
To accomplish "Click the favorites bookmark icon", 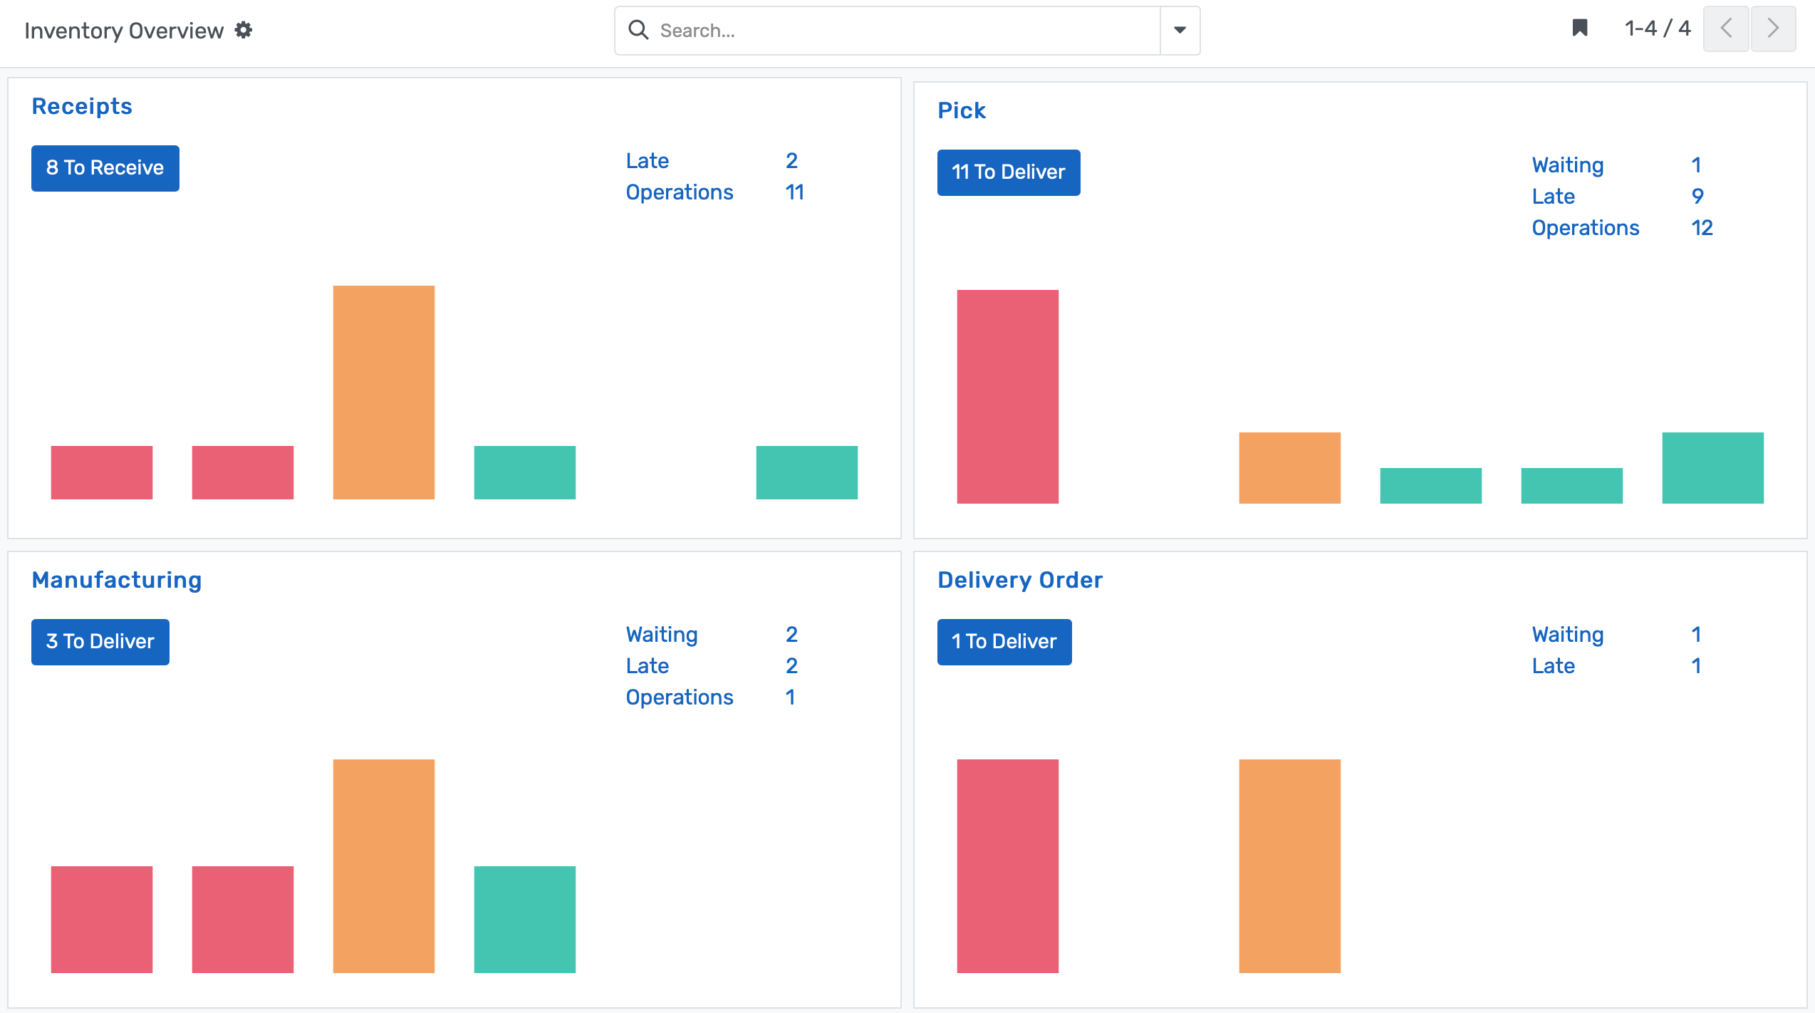I will pos(1579,27).
